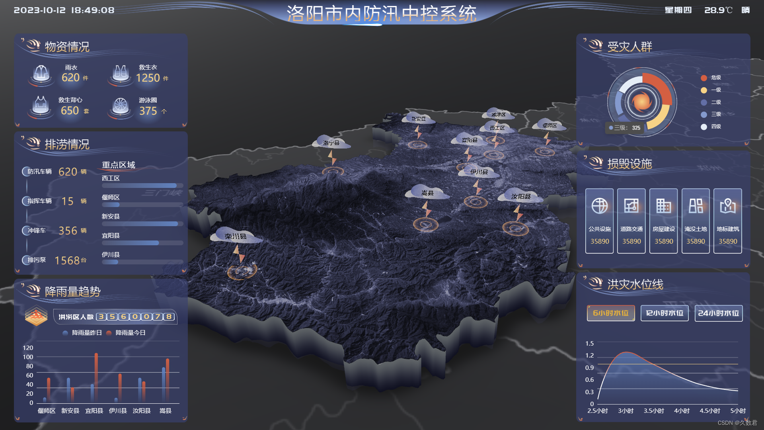Select the 公共设施 globe icon card
This screenshot has height=430, width=764.
[600, 221]
